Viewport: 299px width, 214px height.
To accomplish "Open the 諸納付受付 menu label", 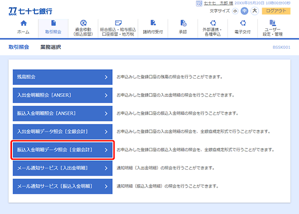I will (153, 32).
